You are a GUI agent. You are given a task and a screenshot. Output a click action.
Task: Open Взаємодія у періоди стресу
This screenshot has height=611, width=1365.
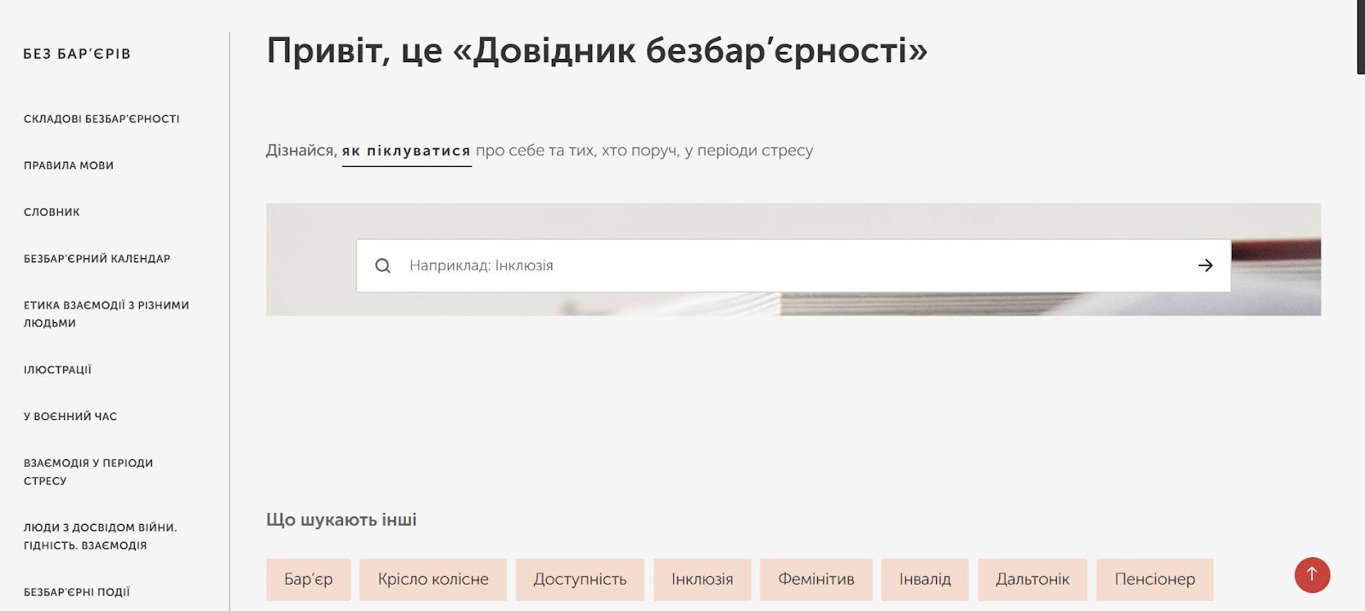click(89, 472)
